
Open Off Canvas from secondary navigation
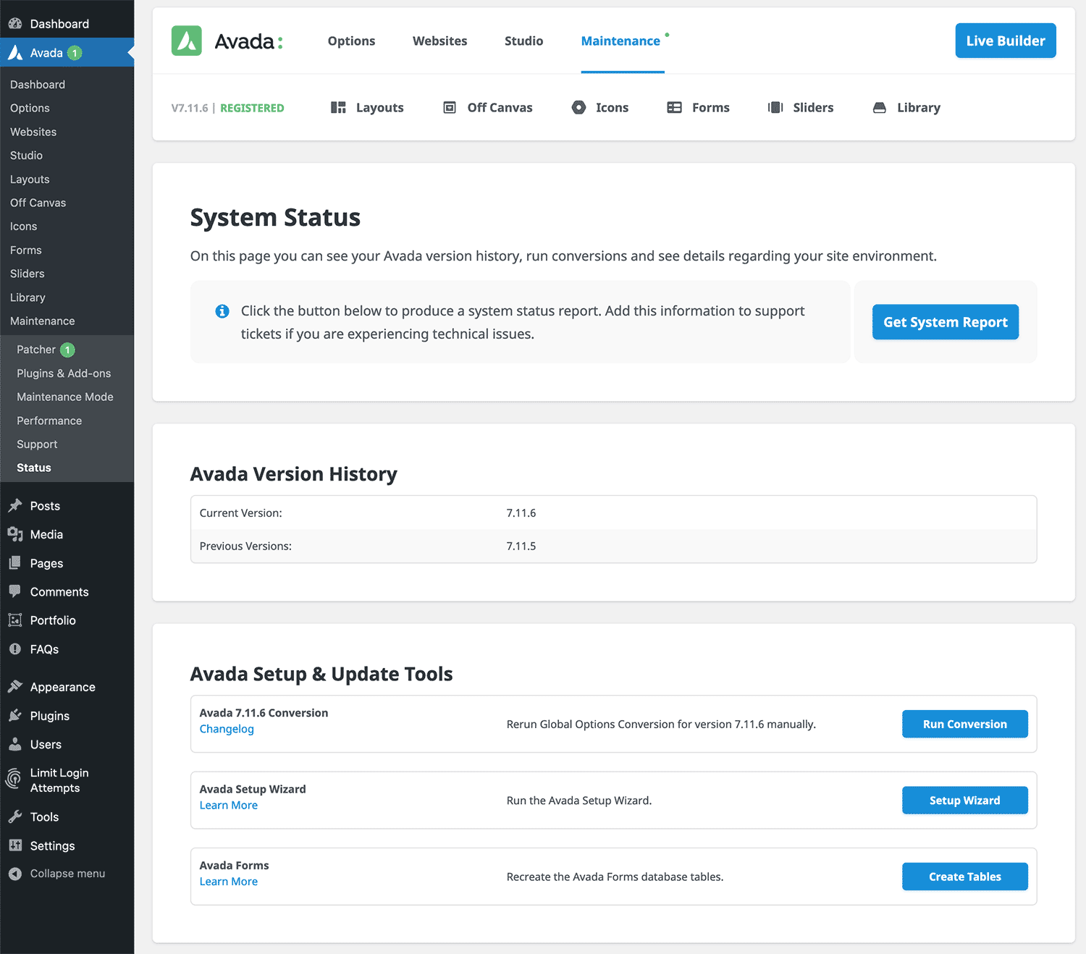coord(488,107)
